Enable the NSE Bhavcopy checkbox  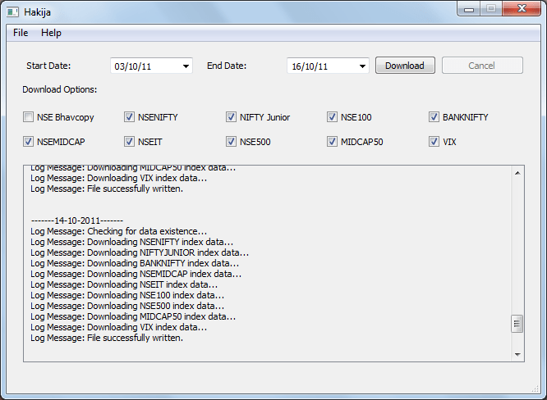point(28,117)
